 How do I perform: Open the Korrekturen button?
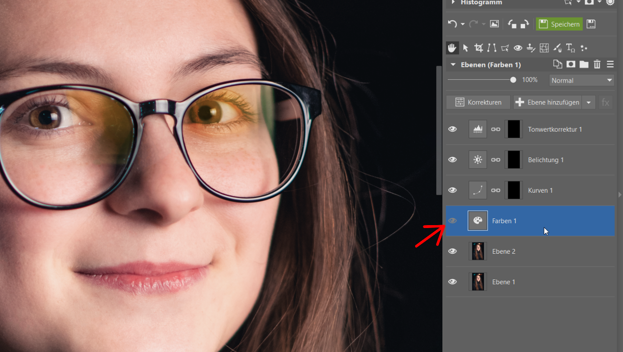point(478,102)
